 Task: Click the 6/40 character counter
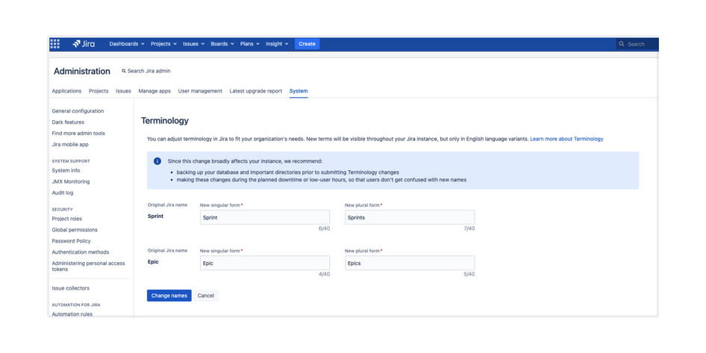click(x=324, y=228)
